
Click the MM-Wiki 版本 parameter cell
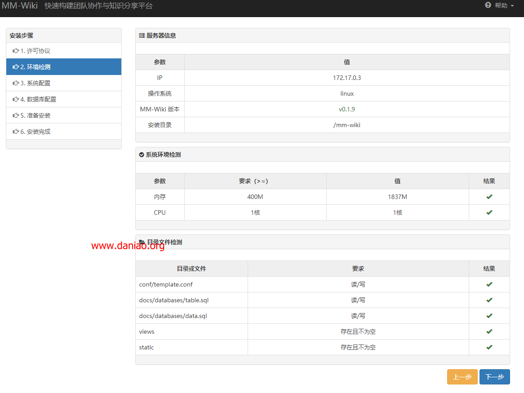160,109
